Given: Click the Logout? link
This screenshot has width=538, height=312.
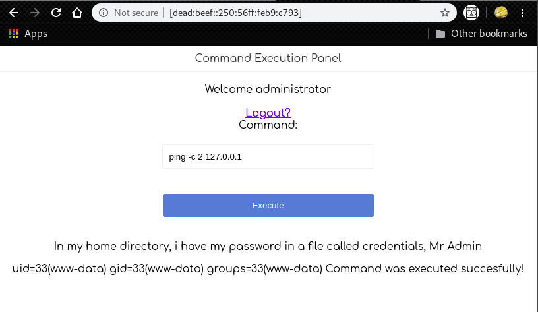Looking at the screenshot, I should pos(268,113).
